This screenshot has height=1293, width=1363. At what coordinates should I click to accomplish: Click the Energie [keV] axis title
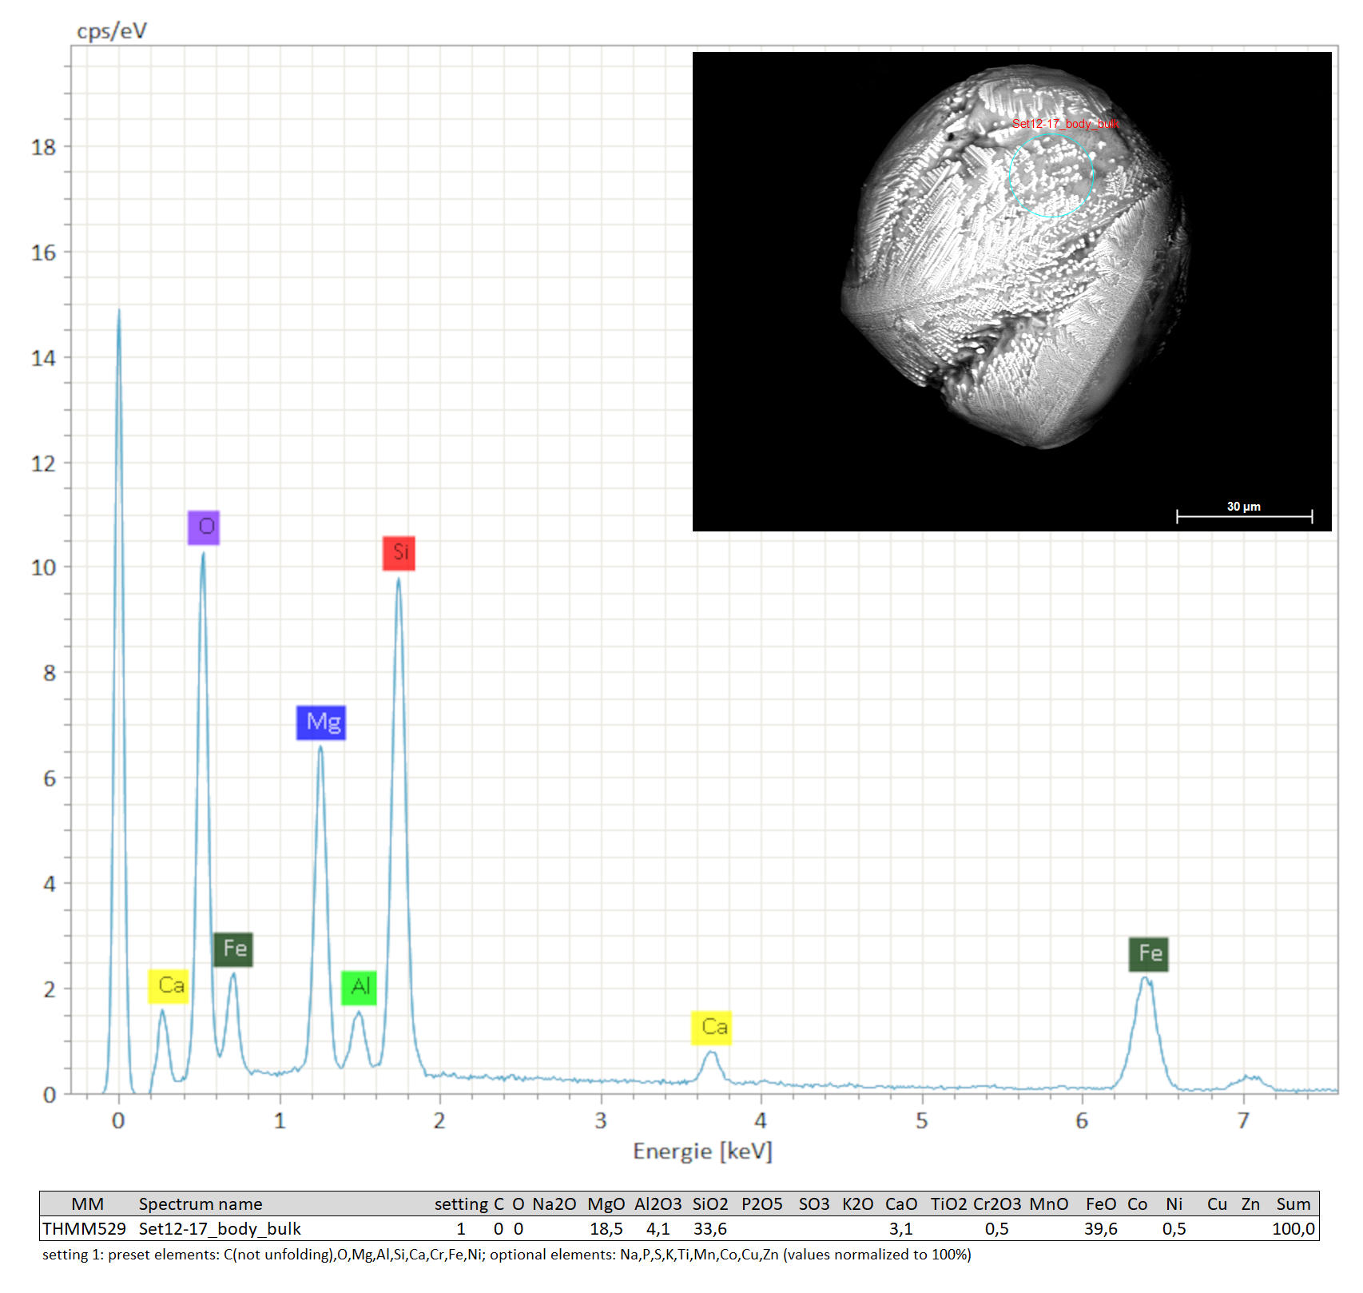[x=702, y=1152]
